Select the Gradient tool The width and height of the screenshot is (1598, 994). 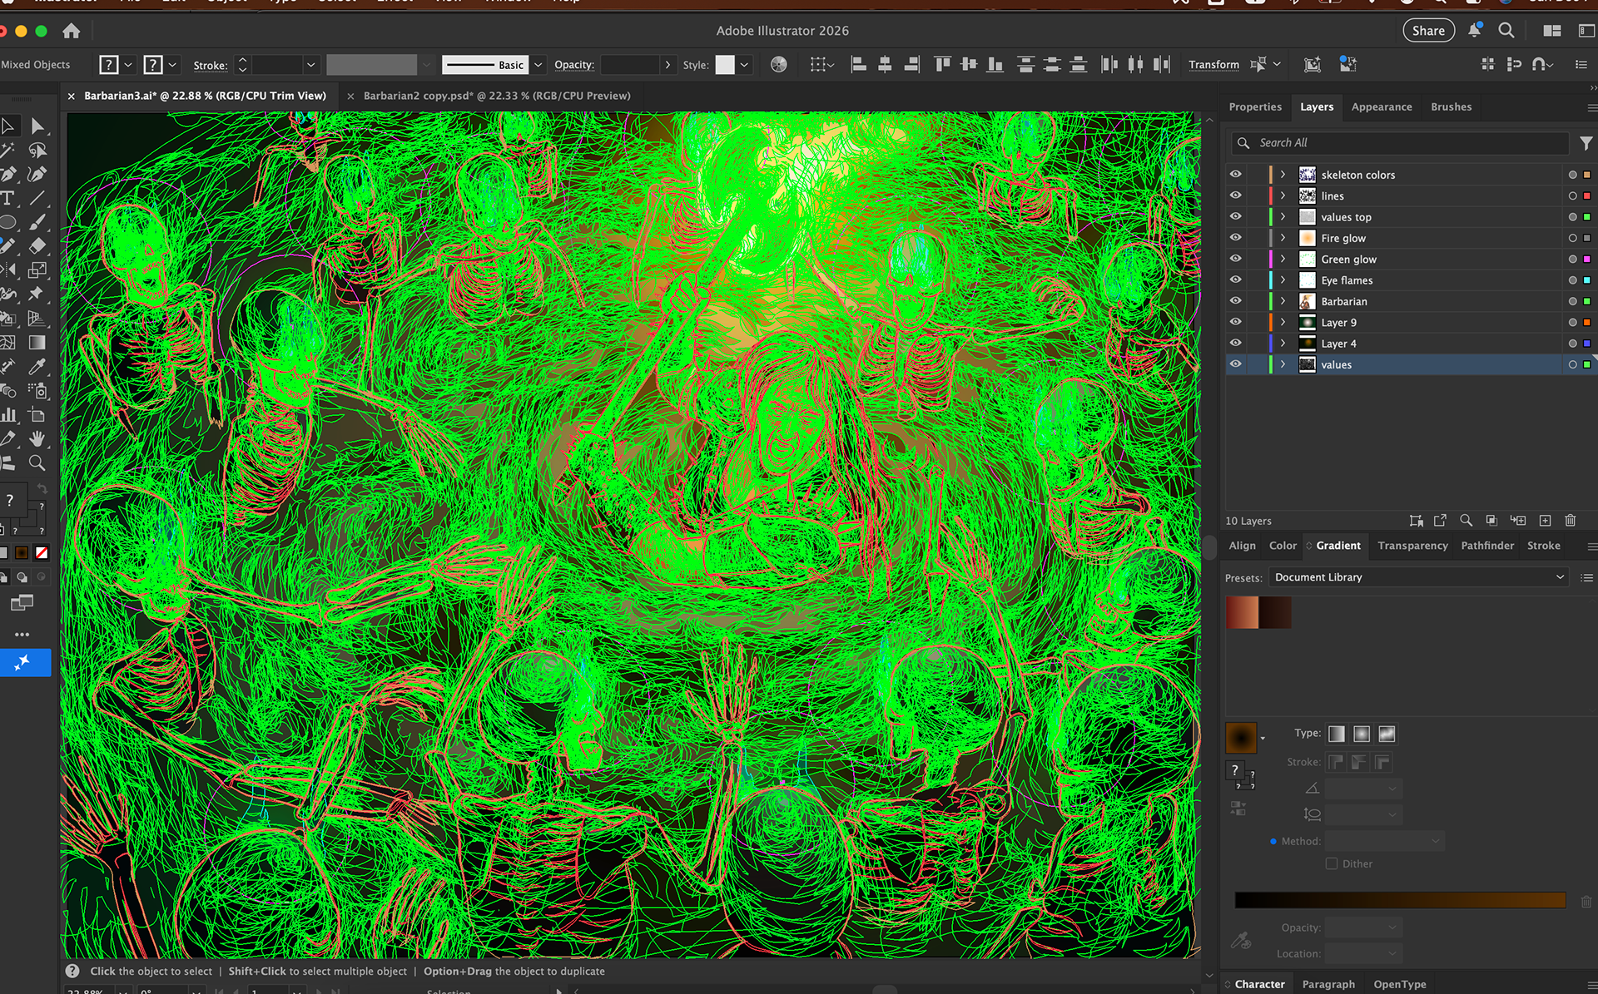point(37,343)
